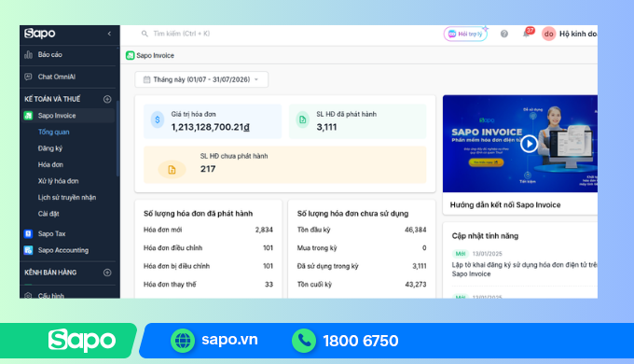Click the Tìm kiếm search field
Image resolution: width=634 pixels, height=364 pixels.
(181, 34)
